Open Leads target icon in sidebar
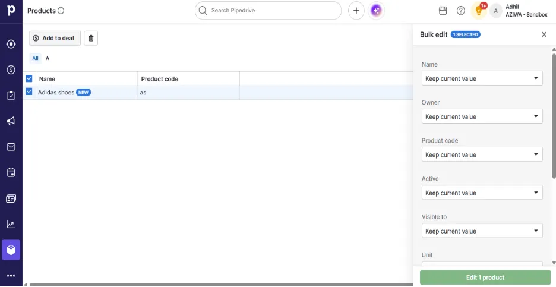Screen dimensions: 556x287 [x=11, y=44]
